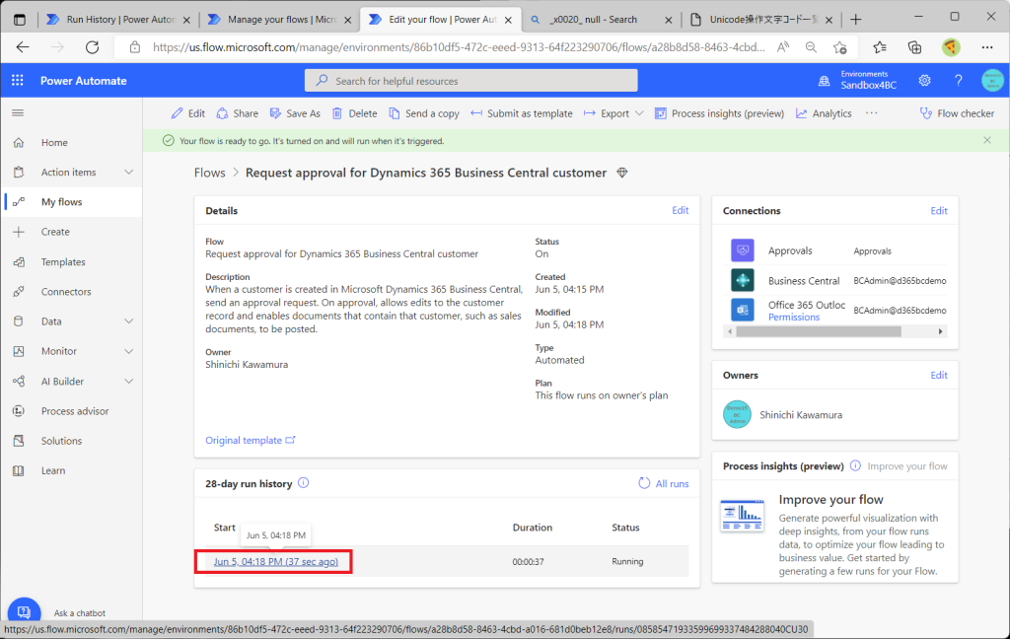Click the Shinichi Kawamura owner avatar

[x=737, y=415]
